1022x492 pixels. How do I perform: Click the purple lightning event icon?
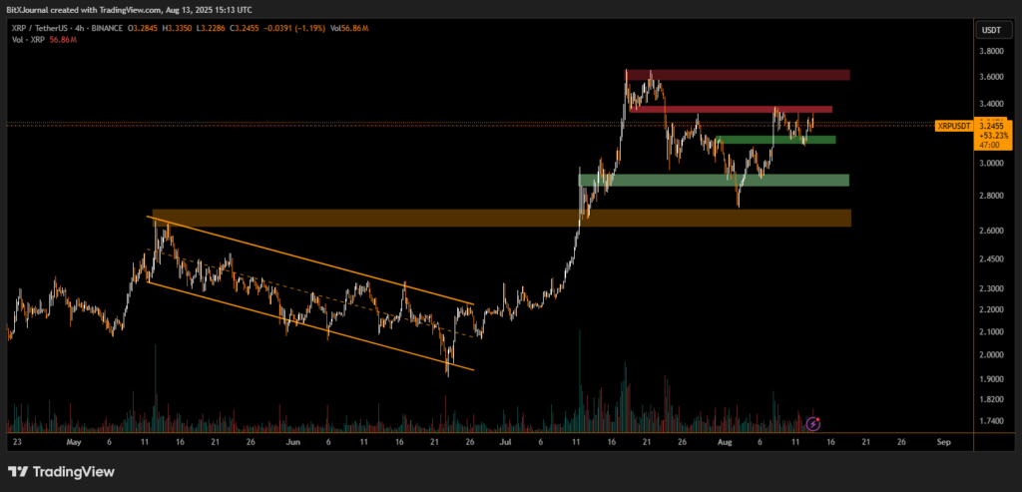click(x=812, y=424)
